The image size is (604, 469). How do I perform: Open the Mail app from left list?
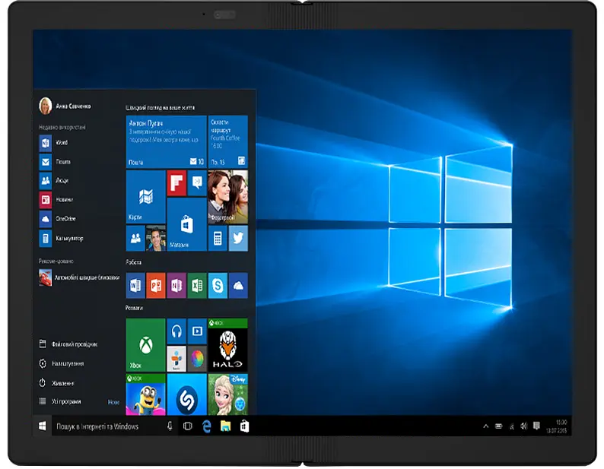pyautogui.click(x=55, y=162)
